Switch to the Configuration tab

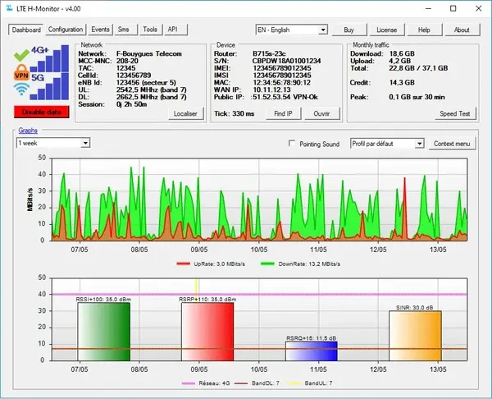pos(66,30)
